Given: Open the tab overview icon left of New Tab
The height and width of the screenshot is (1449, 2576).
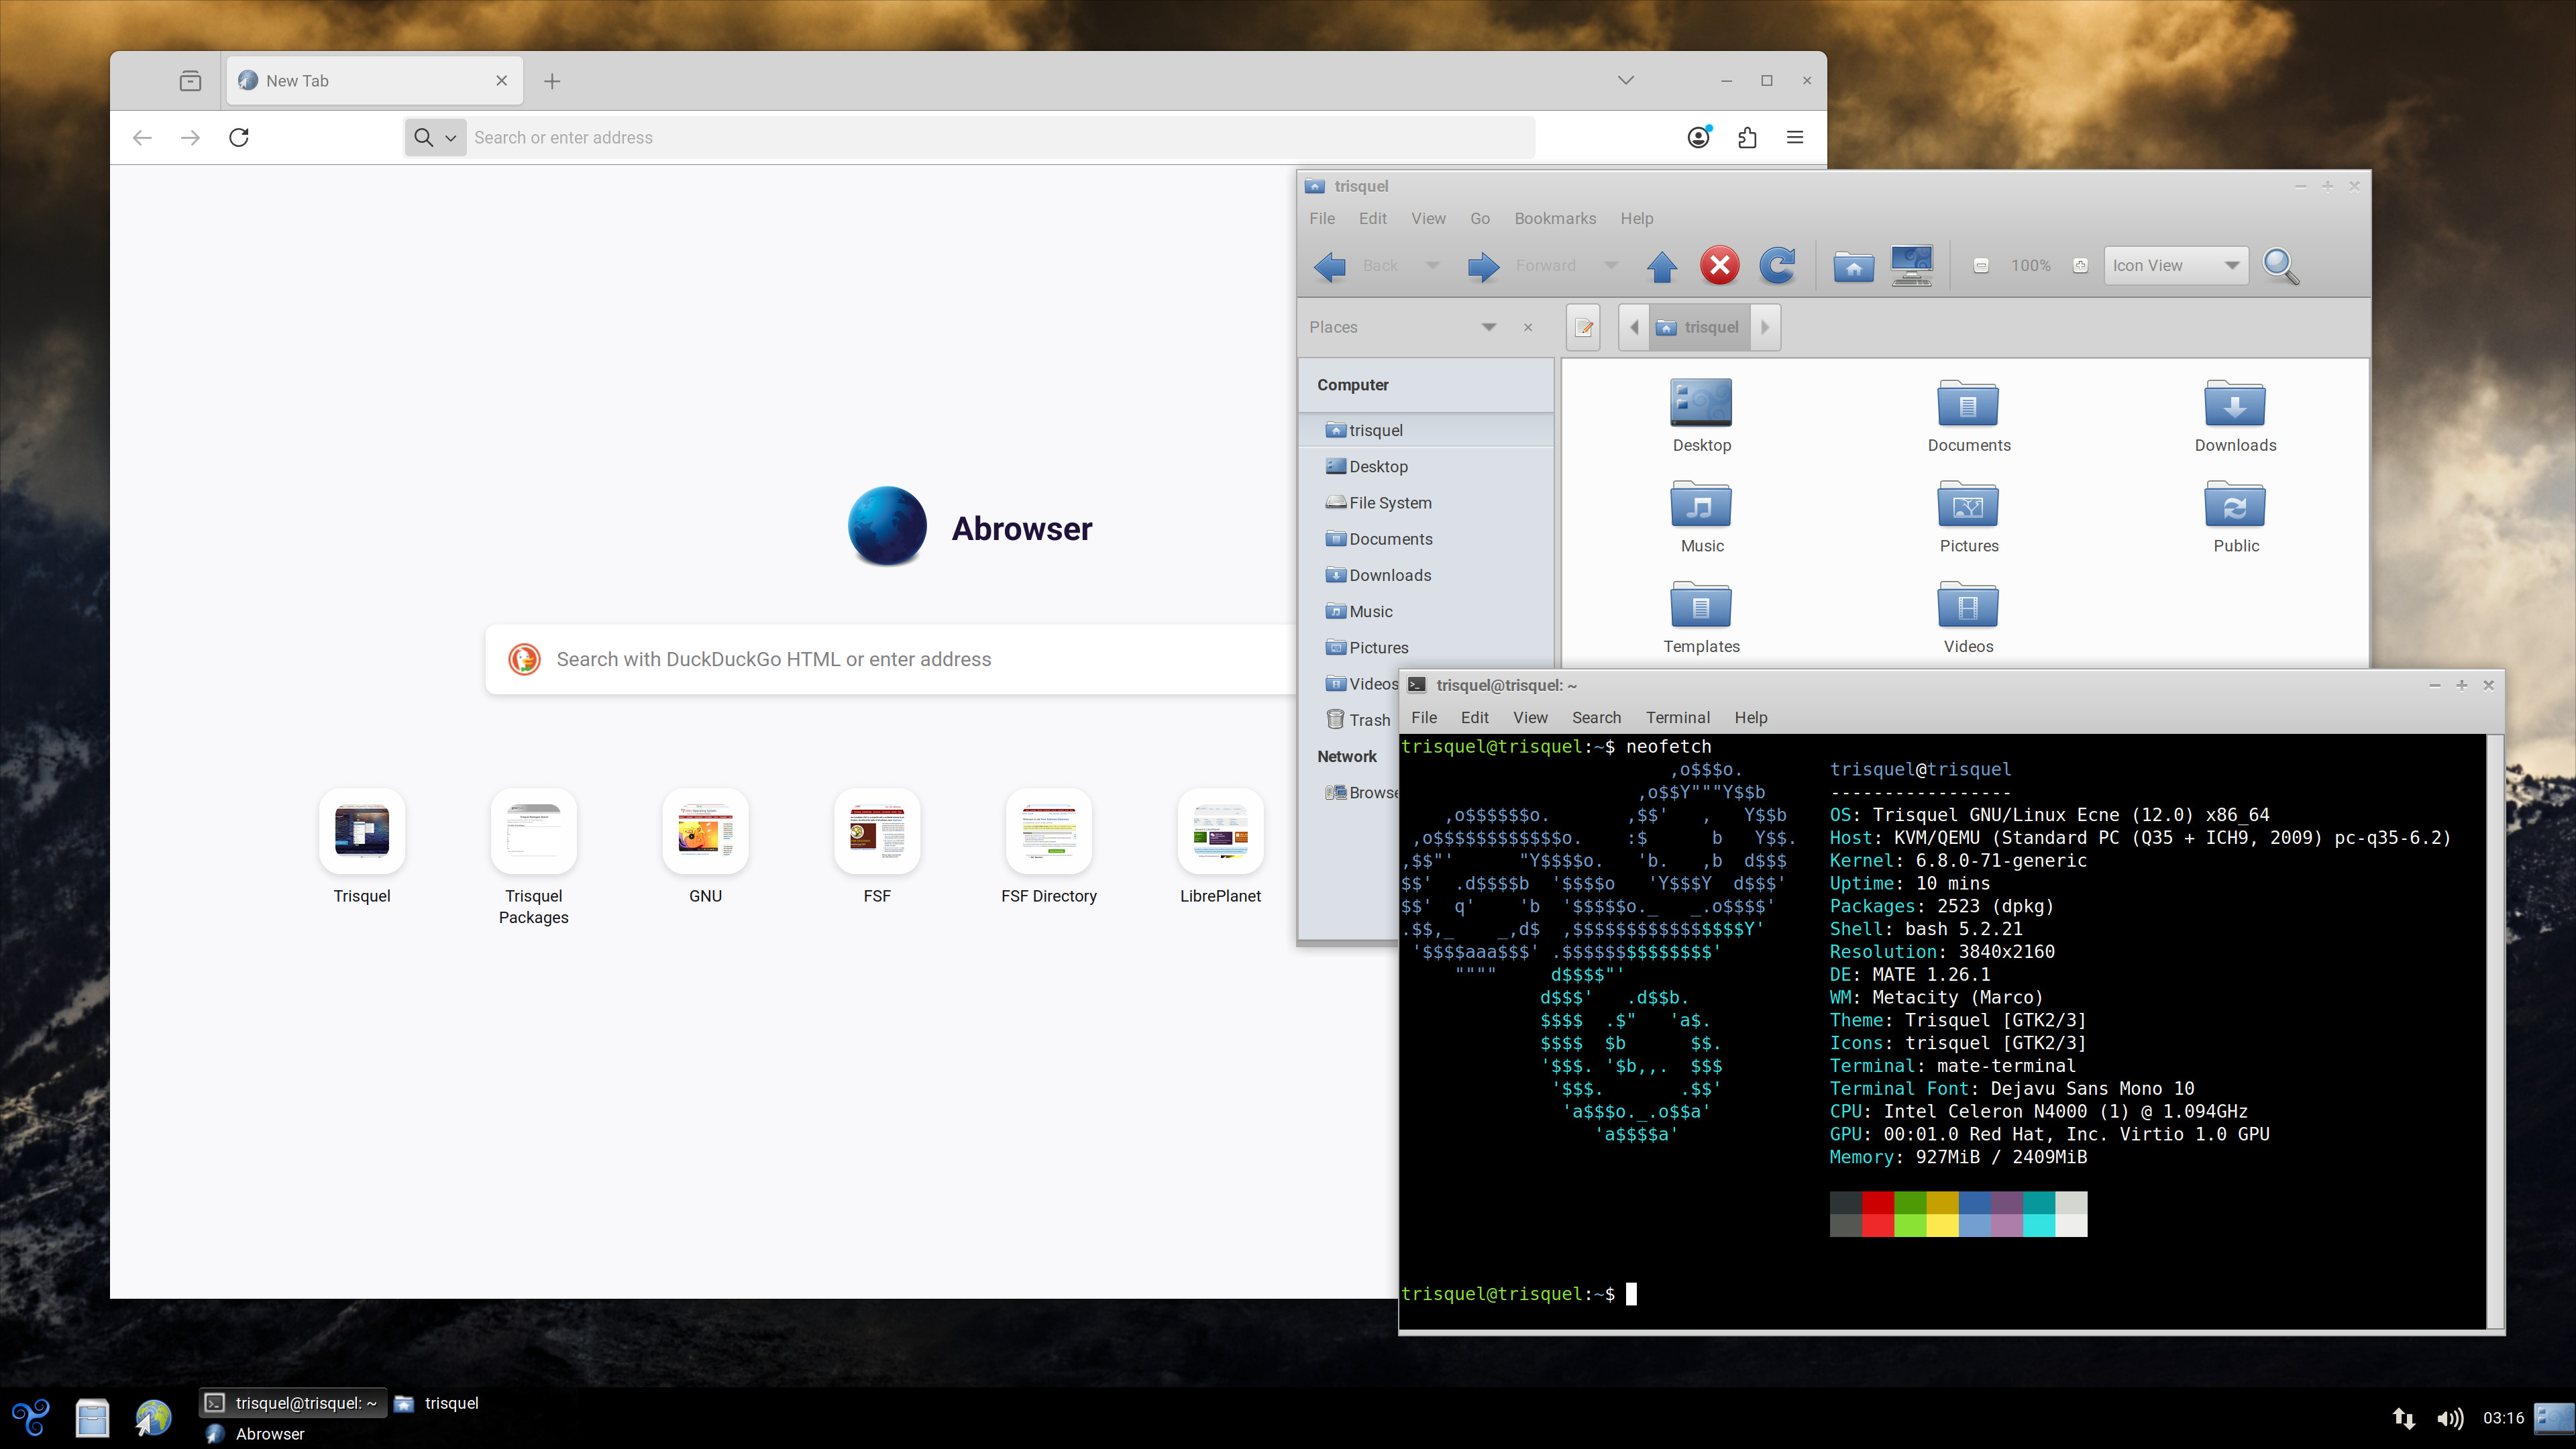Looking at the screenshot, I should click(190, 81).
